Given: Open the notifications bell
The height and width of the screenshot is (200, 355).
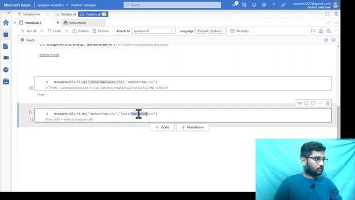Looking at the screenshot, I should tap(254, 5).
